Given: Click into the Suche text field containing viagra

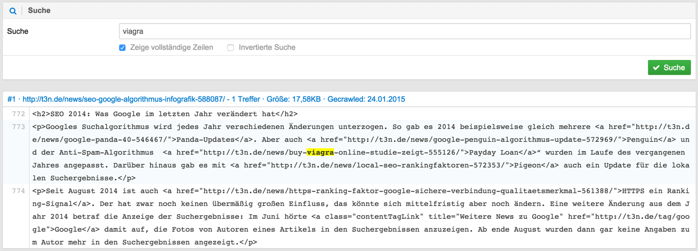Looking at the screenshot, I should pos(405,31).
